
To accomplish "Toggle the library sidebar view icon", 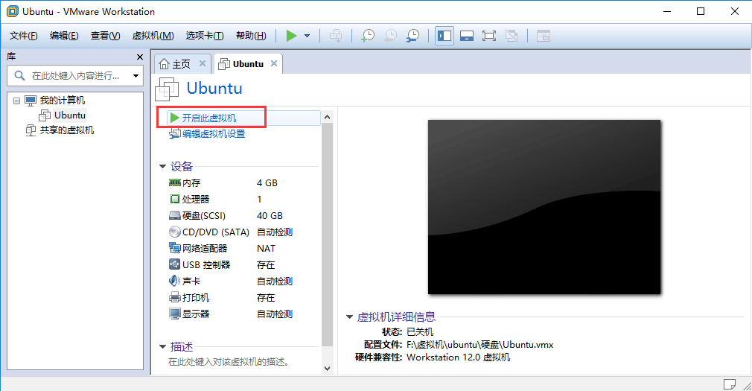I will click(x=444, y=36).
